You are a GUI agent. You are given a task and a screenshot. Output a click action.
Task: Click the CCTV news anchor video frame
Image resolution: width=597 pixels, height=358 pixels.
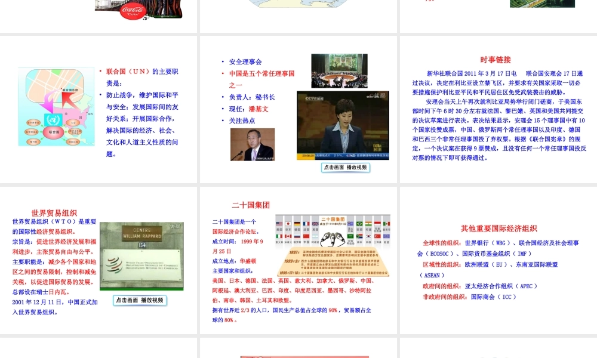343,125
